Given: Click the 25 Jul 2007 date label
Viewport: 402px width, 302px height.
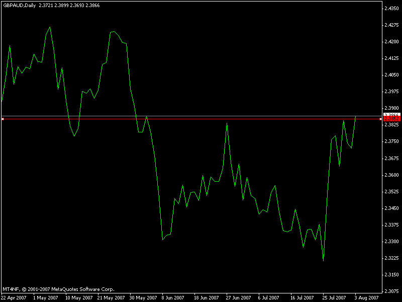Looking at the screenshot, I should point(334,297).
